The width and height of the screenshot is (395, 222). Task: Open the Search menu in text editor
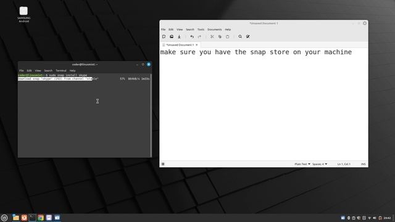[x=190, y=30]
